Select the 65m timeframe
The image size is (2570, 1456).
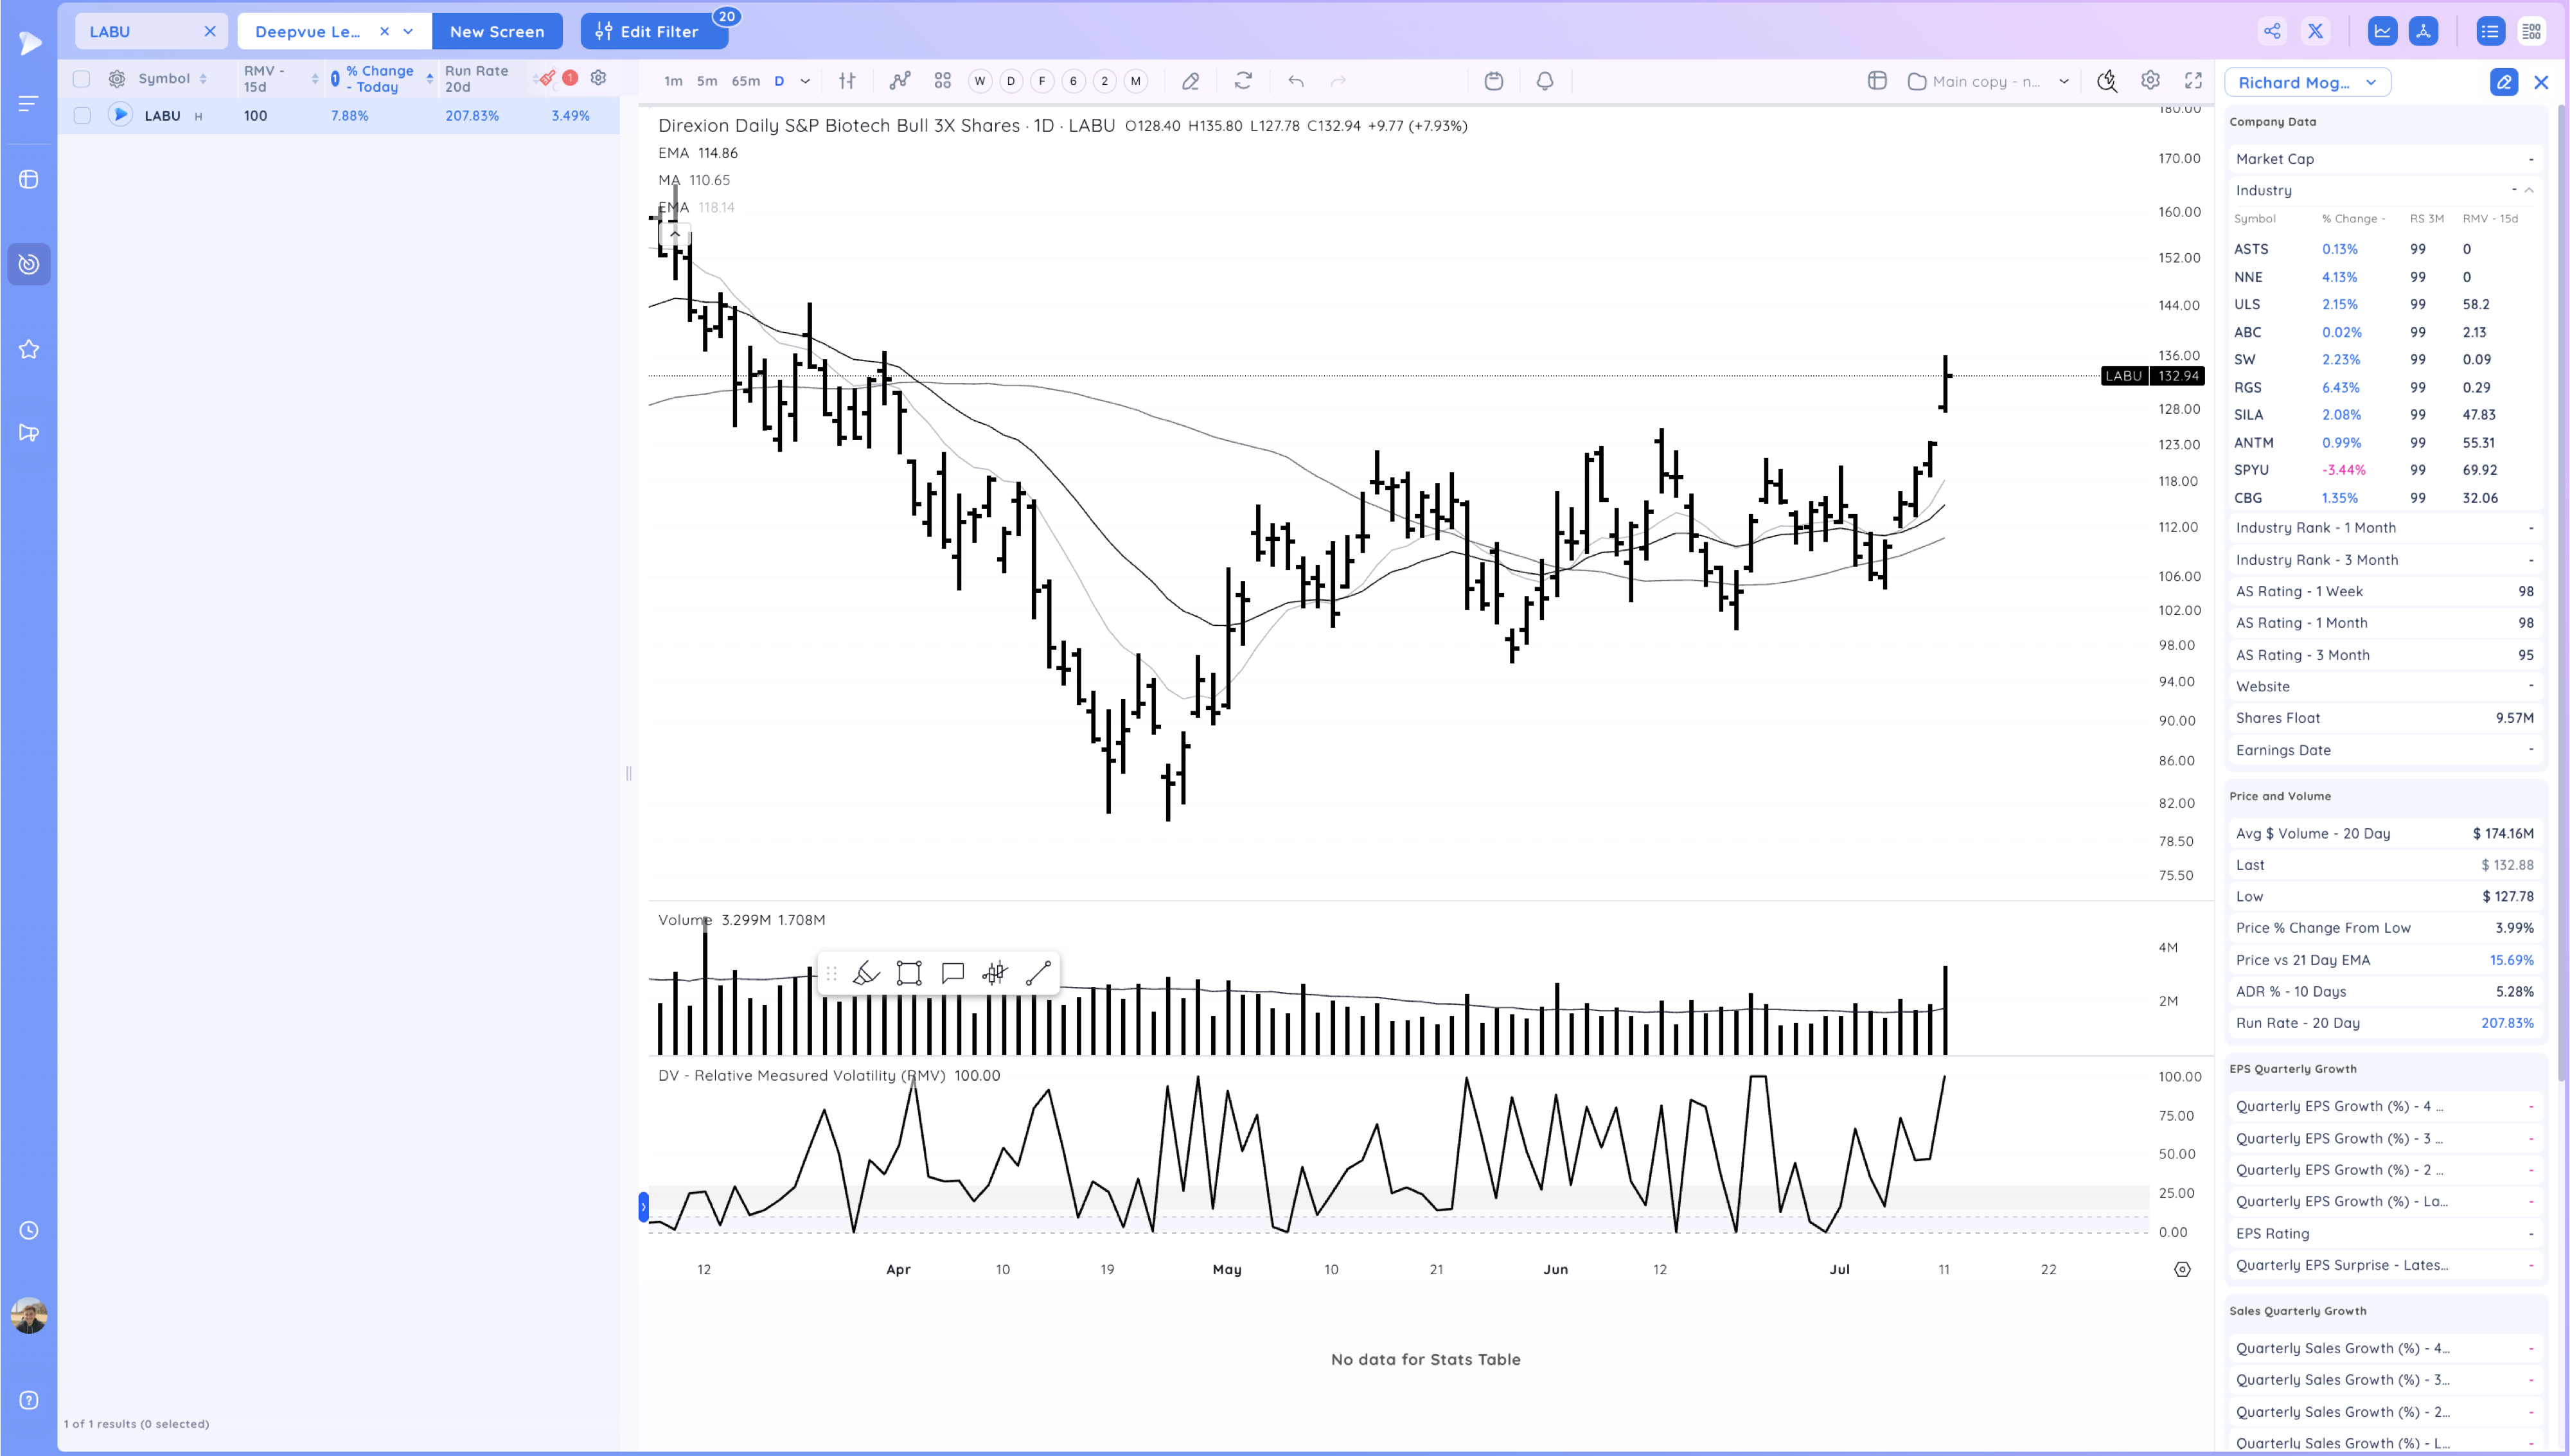click(x=745, y=81)
